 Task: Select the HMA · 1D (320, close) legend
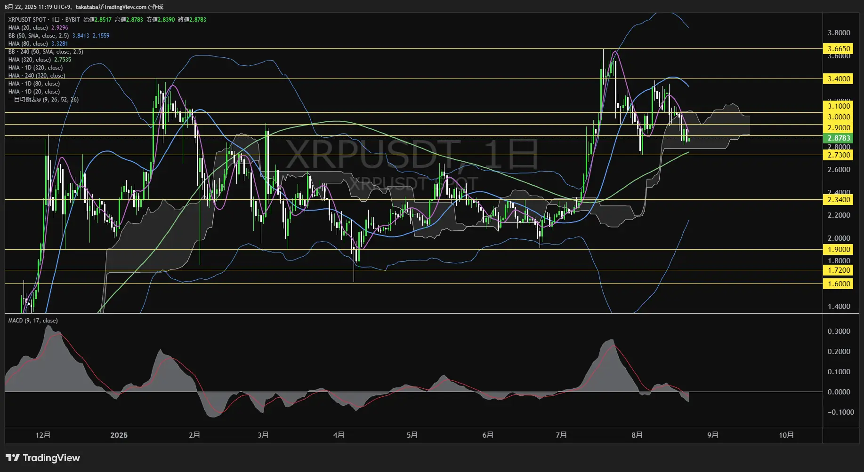tap(35, 67)
